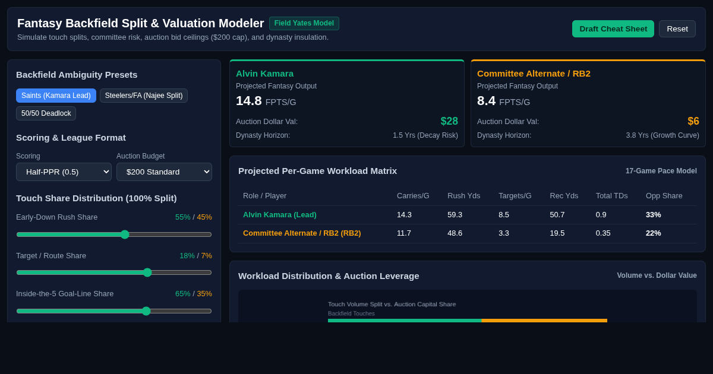Choose the Steelers/FA (Najee Split) preset

tap(144, 96)
